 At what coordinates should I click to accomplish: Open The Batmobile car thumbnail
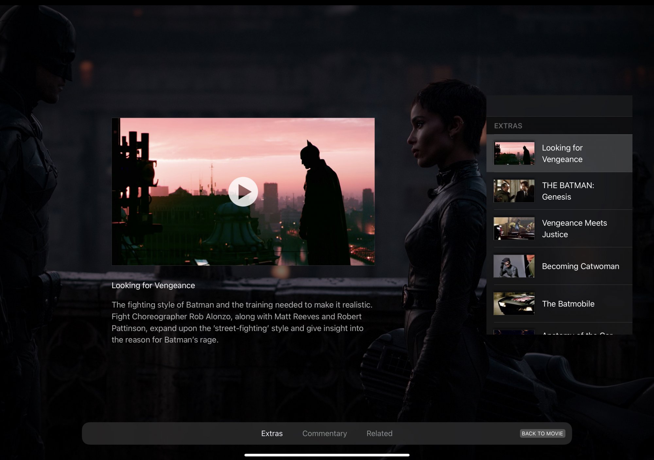(514, 304)
